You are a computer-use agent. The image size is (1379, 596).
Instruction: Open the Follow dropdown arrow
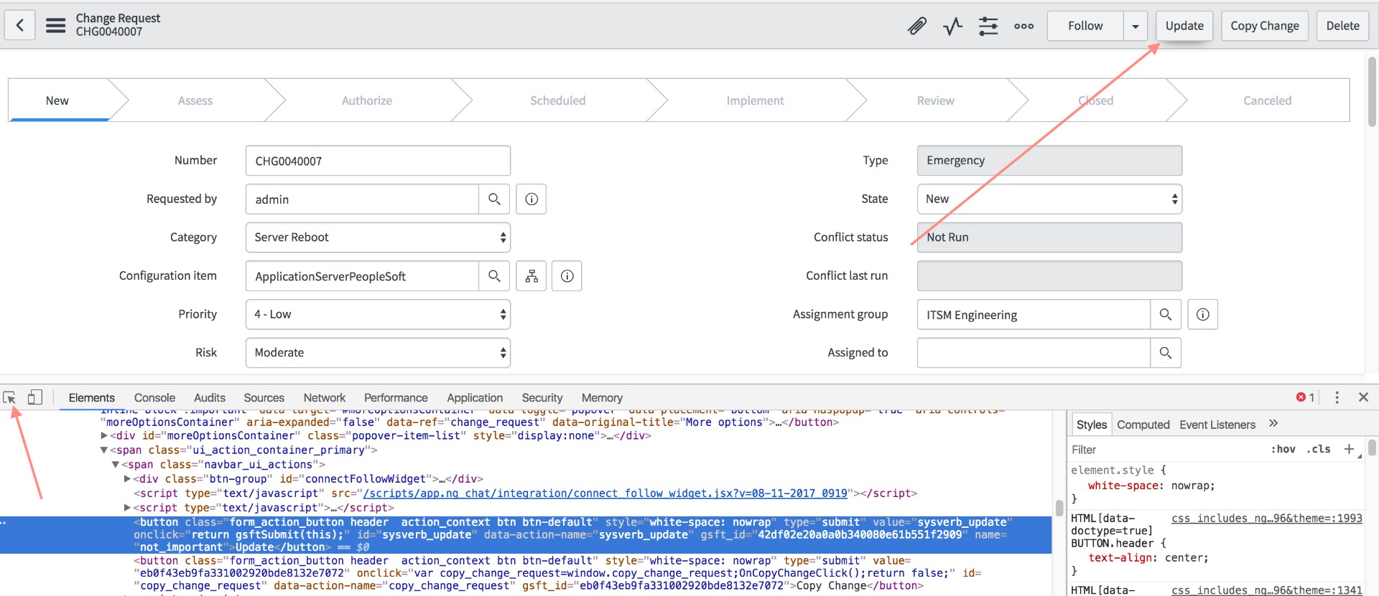pos(1135,27)
